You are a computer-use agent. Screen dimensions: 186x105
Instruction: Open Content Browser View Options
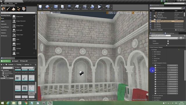(31, 99)
